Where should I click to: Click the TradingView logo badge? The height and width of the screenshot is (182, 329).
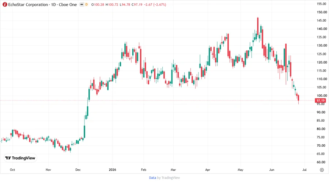coord(20,158)
